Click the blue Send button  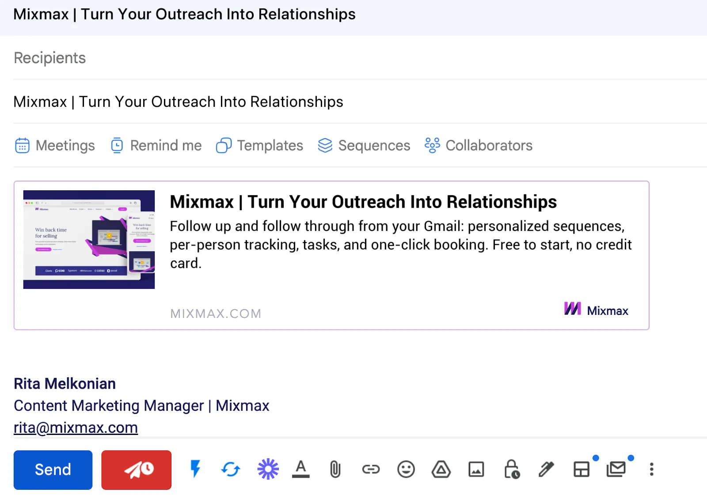pyautogui.click(x=53, y=470)
